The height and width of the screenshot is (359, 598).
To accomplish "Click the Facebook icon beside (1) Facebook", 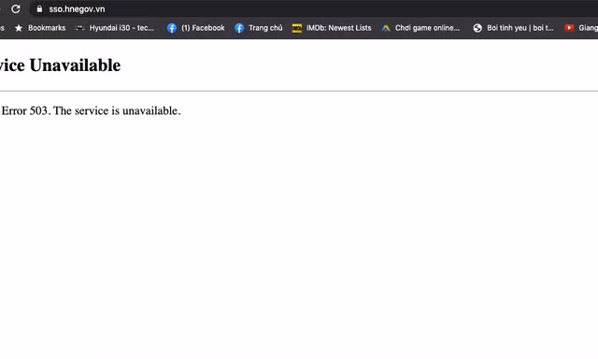I will (x=172, y=28).
